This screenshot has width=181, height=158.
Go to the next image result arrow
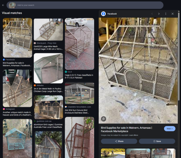click(x=159, y=14)
